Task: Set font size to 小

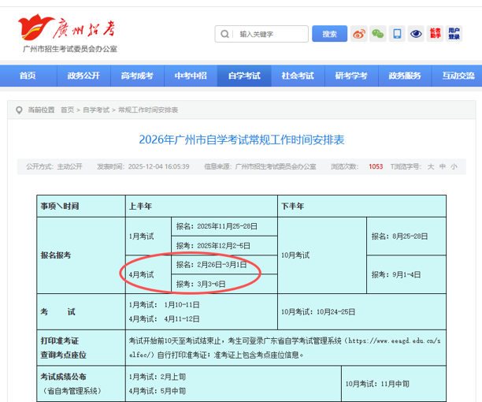Action: [x=454, y=166]
